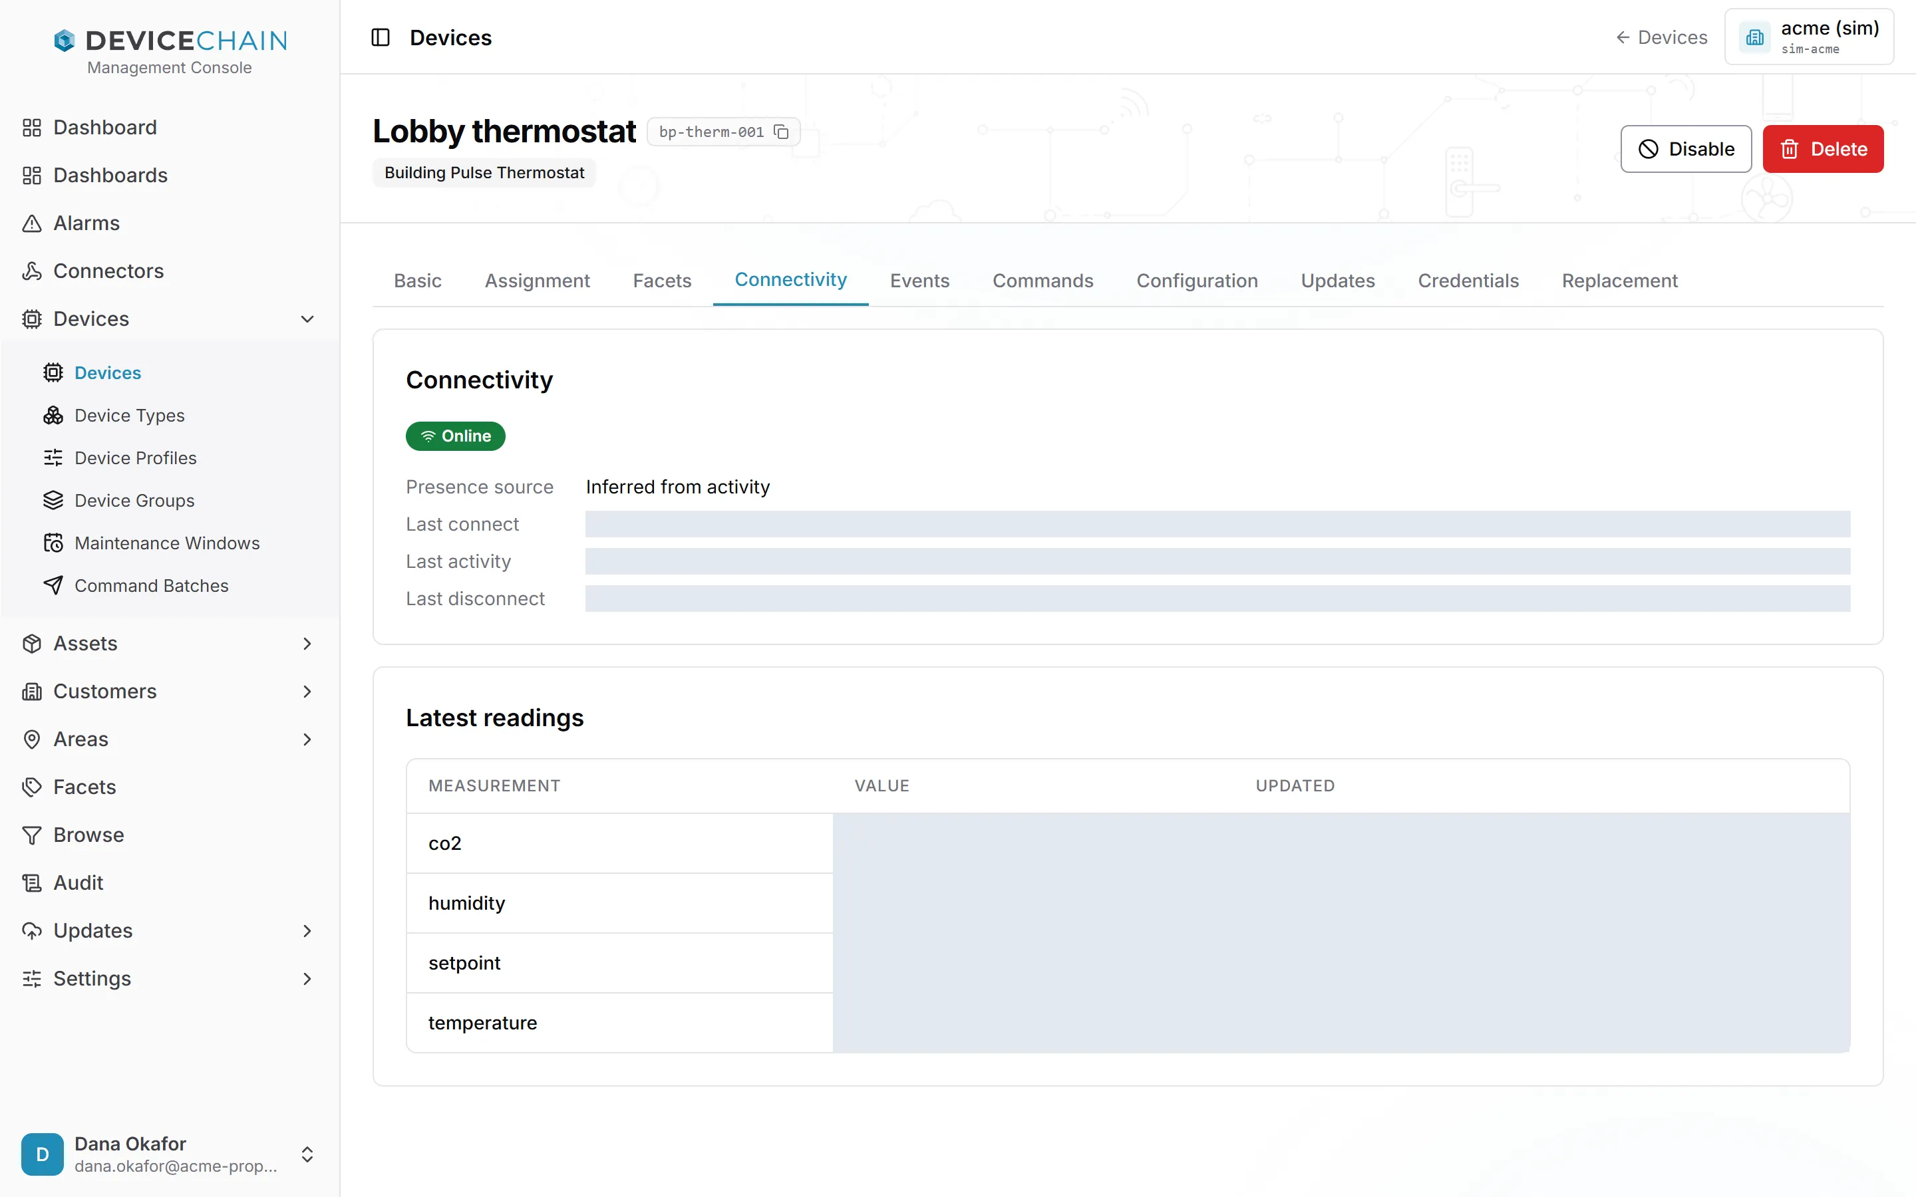Go back to Devices list link
Image resolution: width=1916 pixels, height=1197 pixels.
tap(1661, 37)
